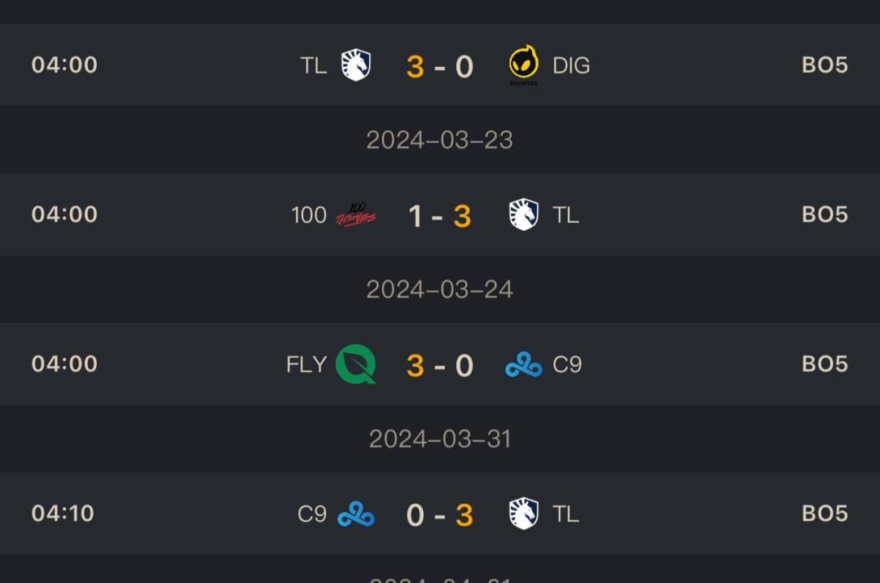The height and width of the screenshot is (583, 880).
Task: Open the FLY vs C9 3-0 score
Action: [439, 365]
